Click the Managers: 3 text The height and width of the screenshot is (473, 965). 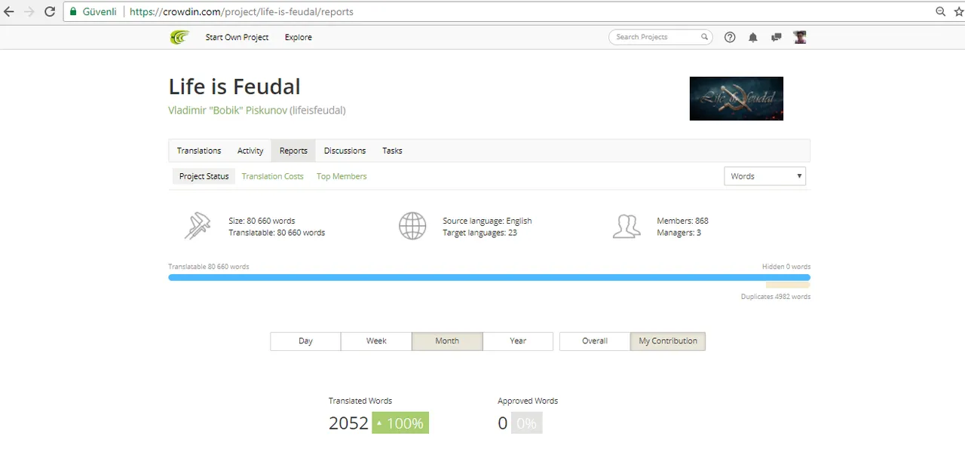coord(679,233)
